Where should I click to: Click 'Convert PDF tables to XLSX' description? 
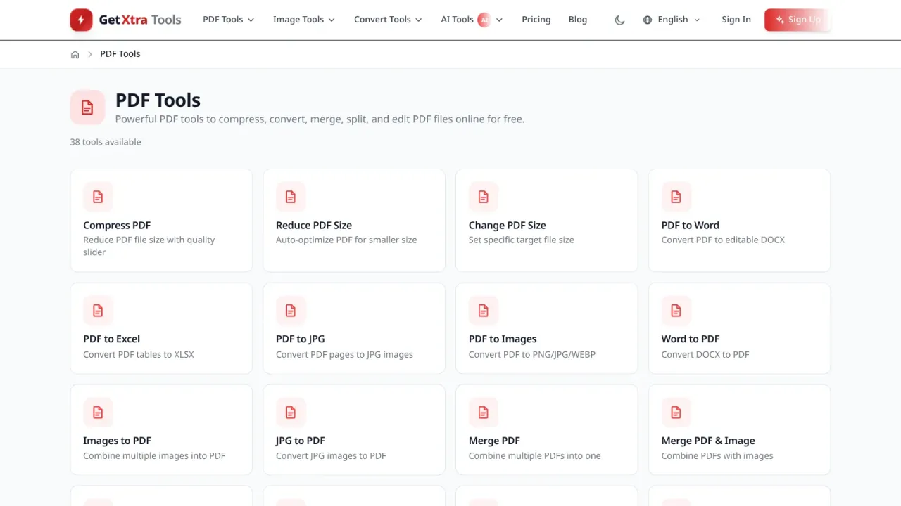tap(139, 354)
